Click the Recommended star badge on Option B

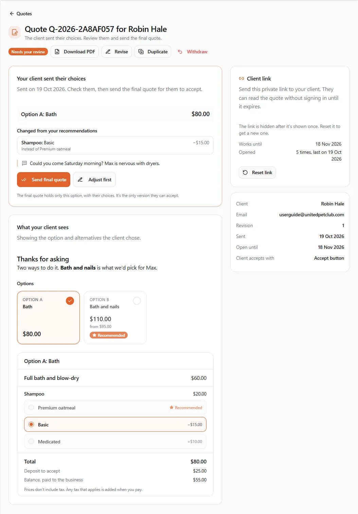pos(109,335)
